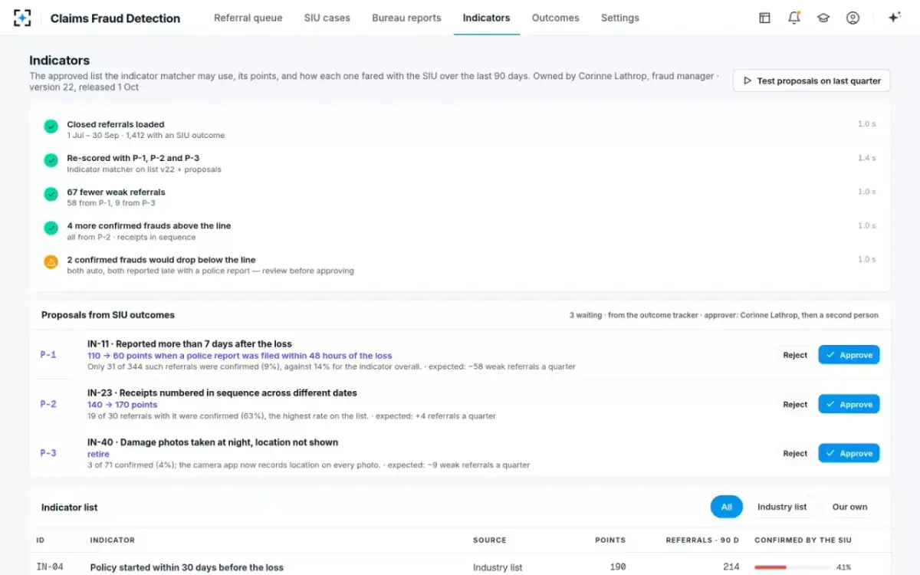Click the P-3 proposal ID

[48, 453]
